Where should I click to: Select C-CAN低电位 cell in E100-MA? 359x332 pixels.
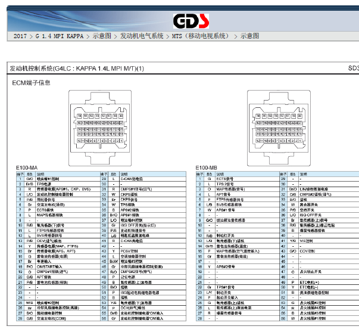click(x=152, y=179)
